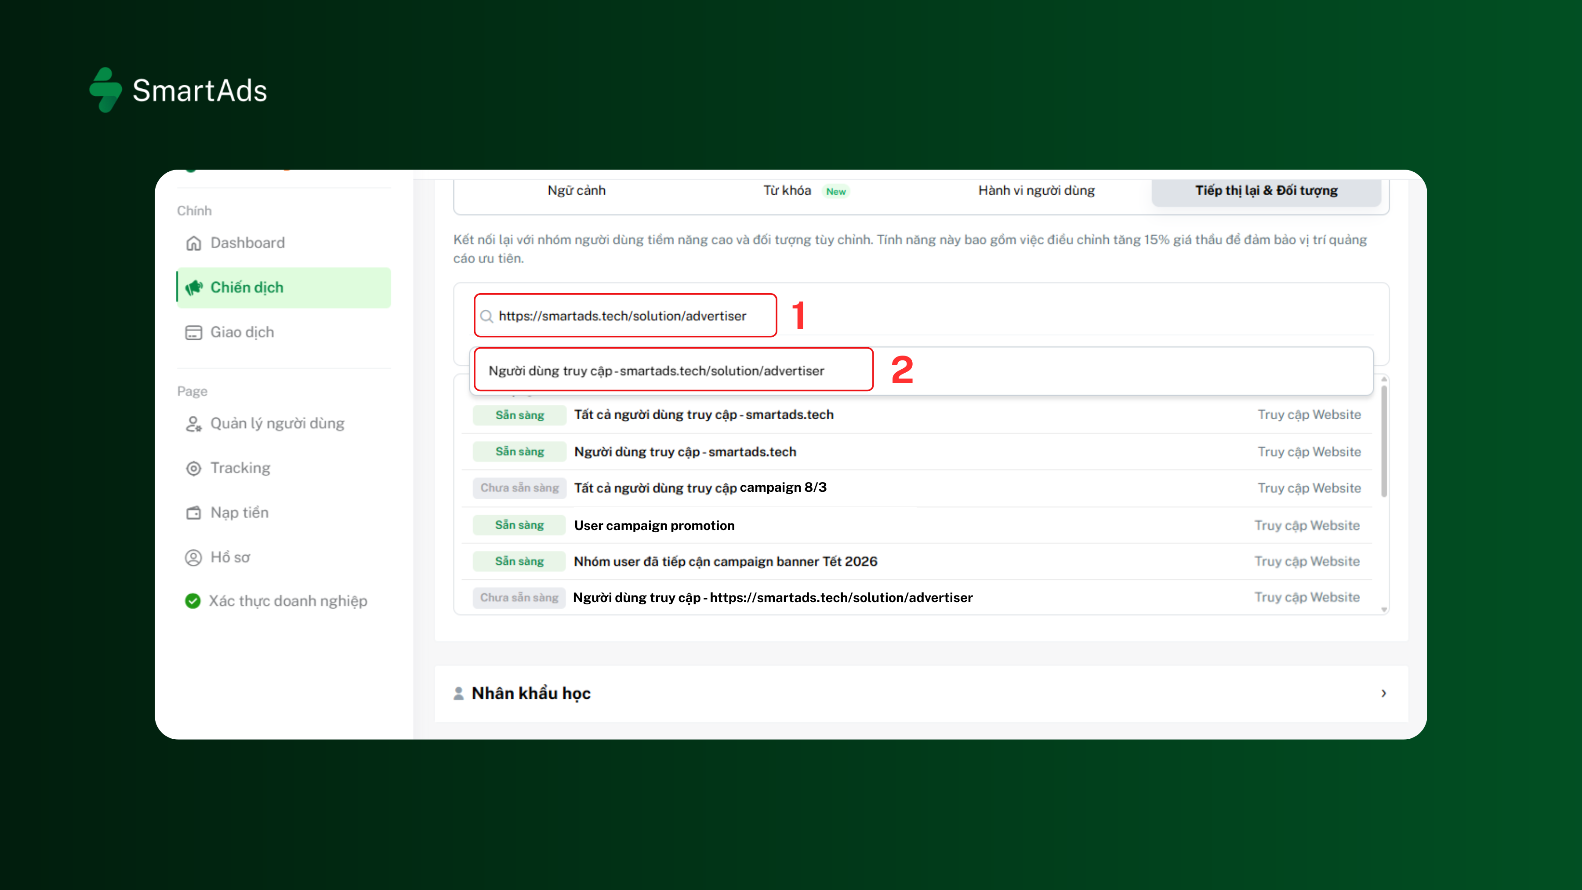Open Hồ sơ in the sidebar
This screenshot has width=1582, height=890.
[x=284, y=558]
